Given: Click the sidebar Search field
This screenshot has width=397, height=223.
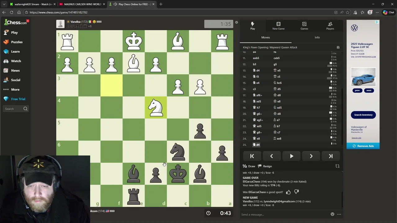Looking at the screenshot, I should coord(16,109).
